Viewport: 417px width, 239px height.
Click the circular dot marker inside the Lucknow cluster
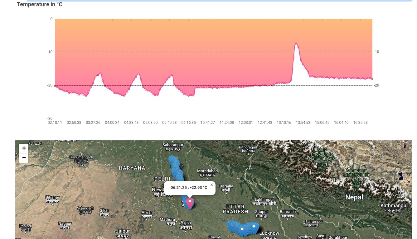[x=242, y=229]
